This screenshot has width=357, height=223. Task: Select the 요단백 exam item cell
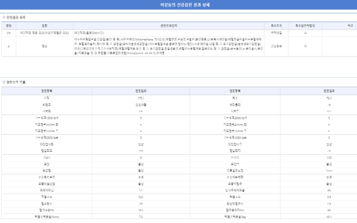235,164
